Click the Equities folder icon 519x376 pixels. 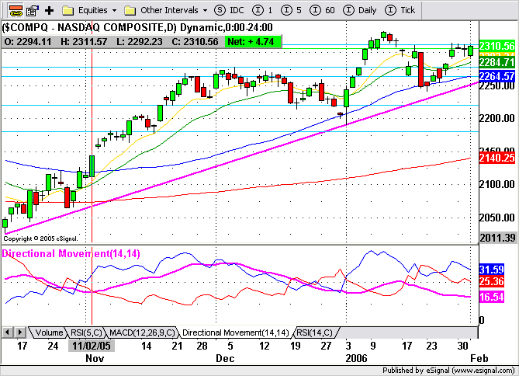67,11
